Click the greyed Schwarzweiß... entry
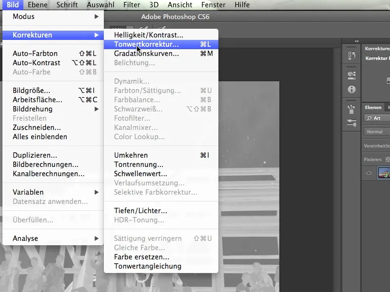The width and height of the screenshot is (390, 292). click(x=161, y=109)
